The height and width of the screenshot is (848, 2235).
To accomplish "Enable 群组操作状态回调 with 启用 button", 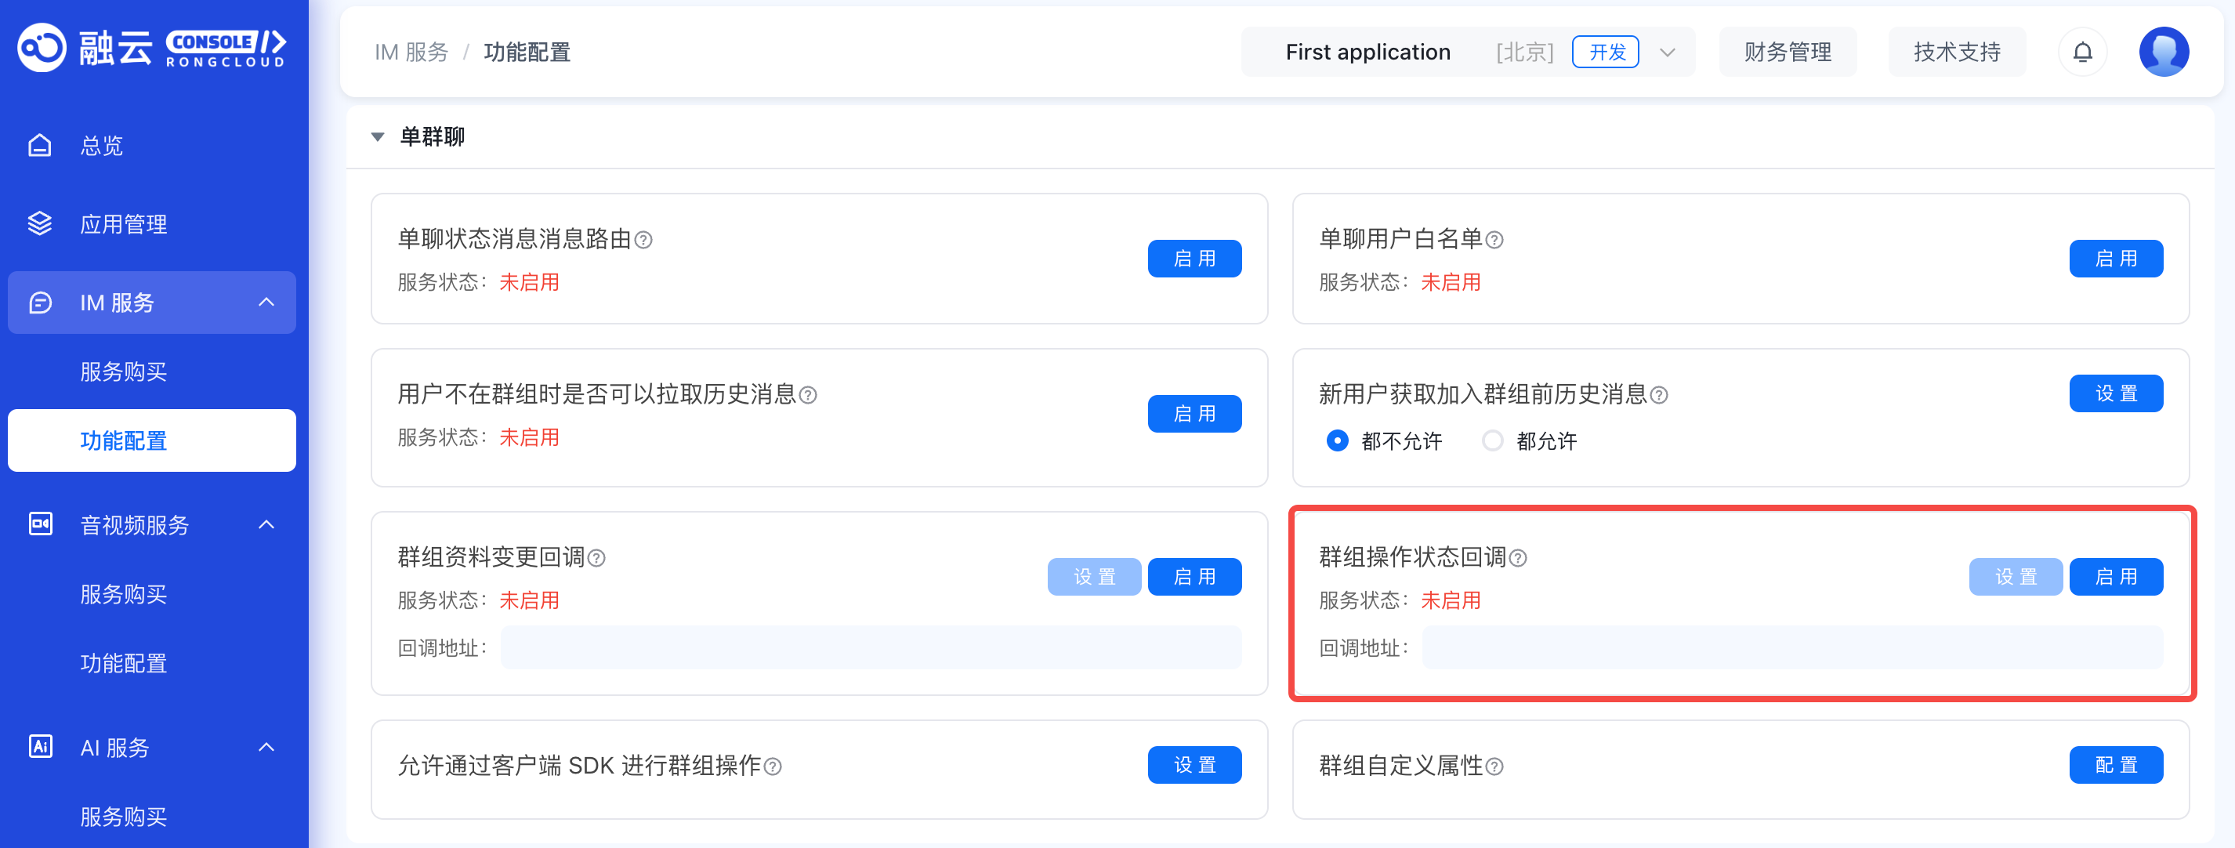I will tap(2115, 577).
